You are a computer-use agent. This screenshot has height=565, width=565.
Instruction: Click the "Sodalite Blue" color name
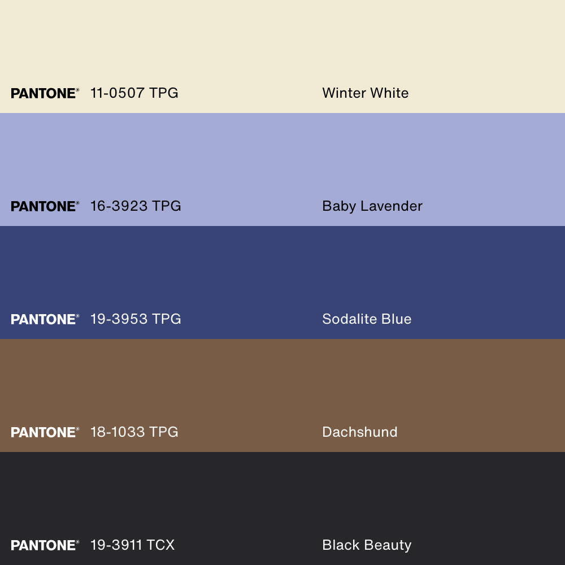tap(367, 319)
